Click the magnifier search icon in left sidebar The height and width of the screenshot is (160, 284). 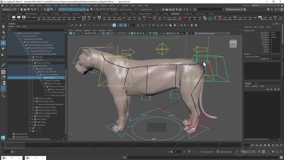(x=3, y=96)
